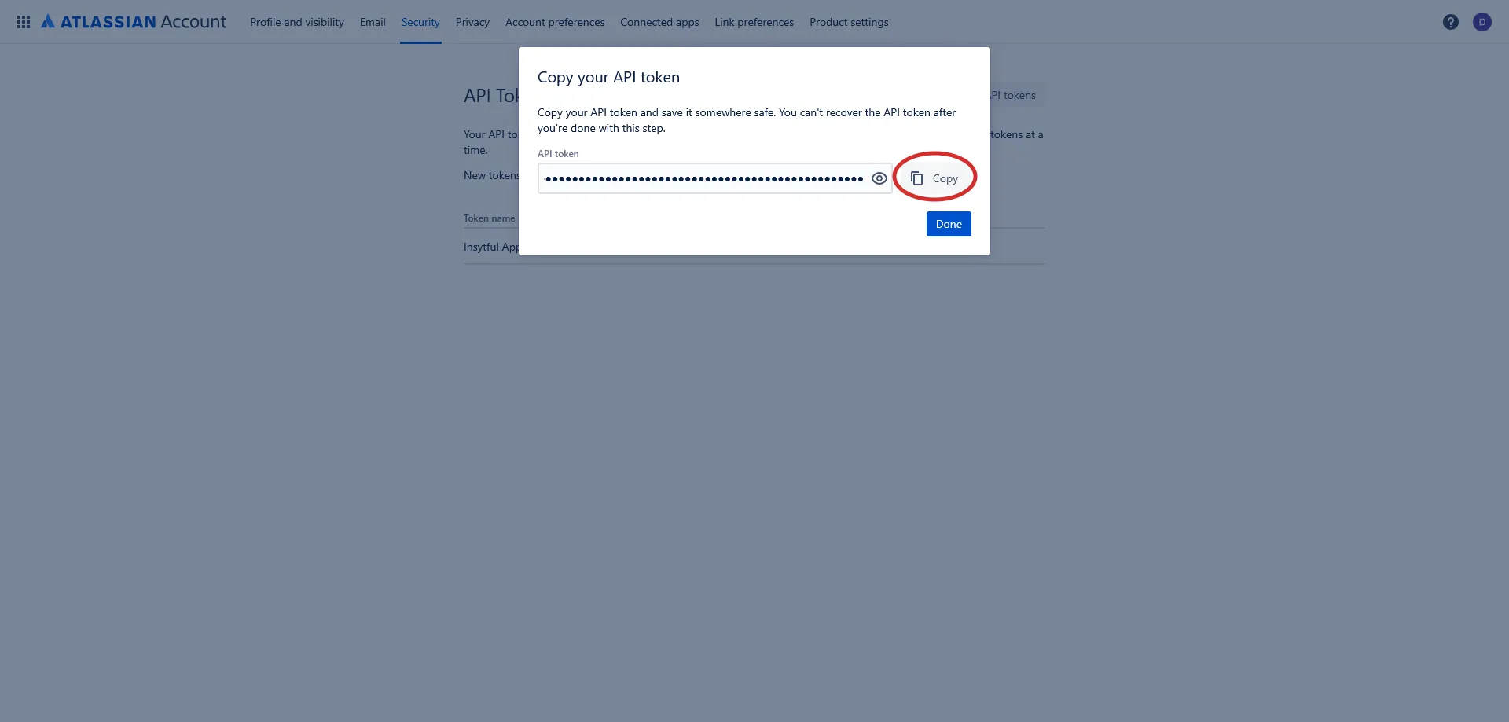View the Link preferences tab
The width and height of the screenshot is (1509, 722).
(x=753, y=22)
